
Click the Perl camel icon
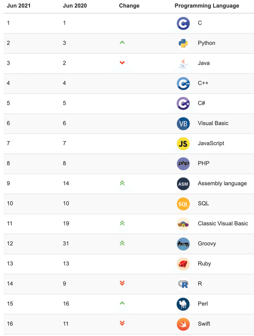183,304
